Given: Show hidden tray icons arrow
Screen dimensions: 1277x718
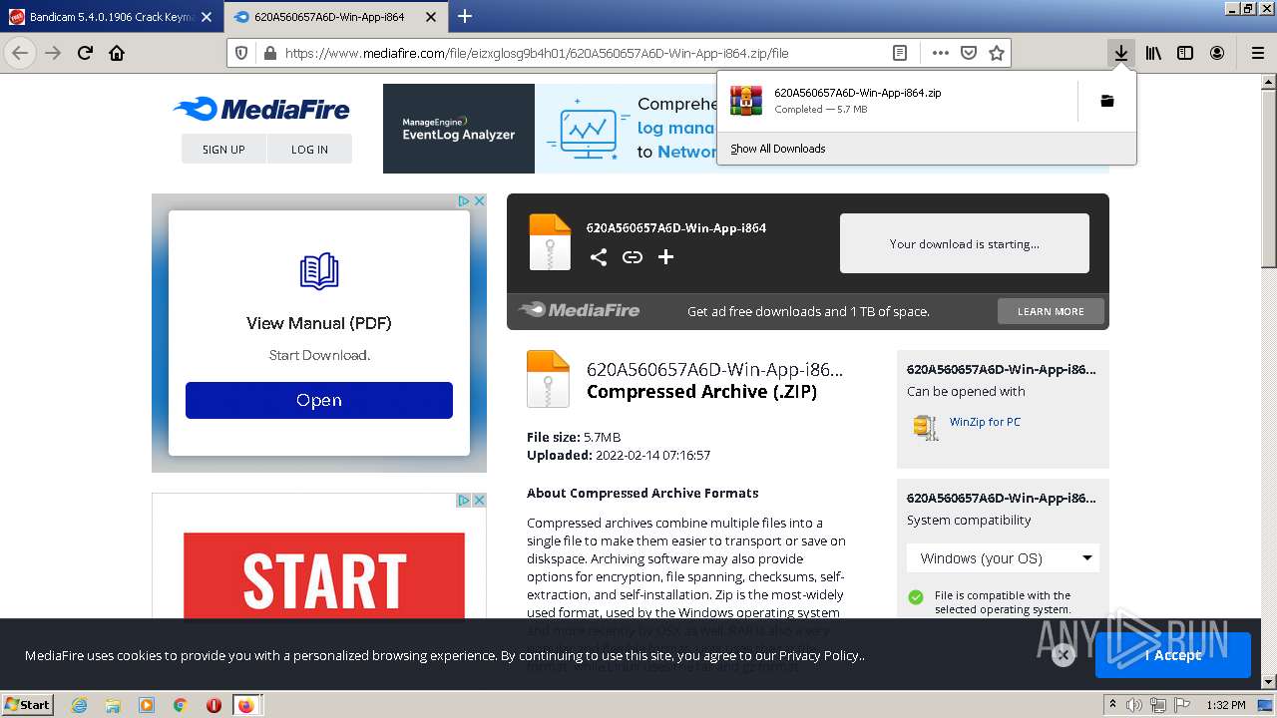Looking at the screenshot, I should (x=1113, y=705).
